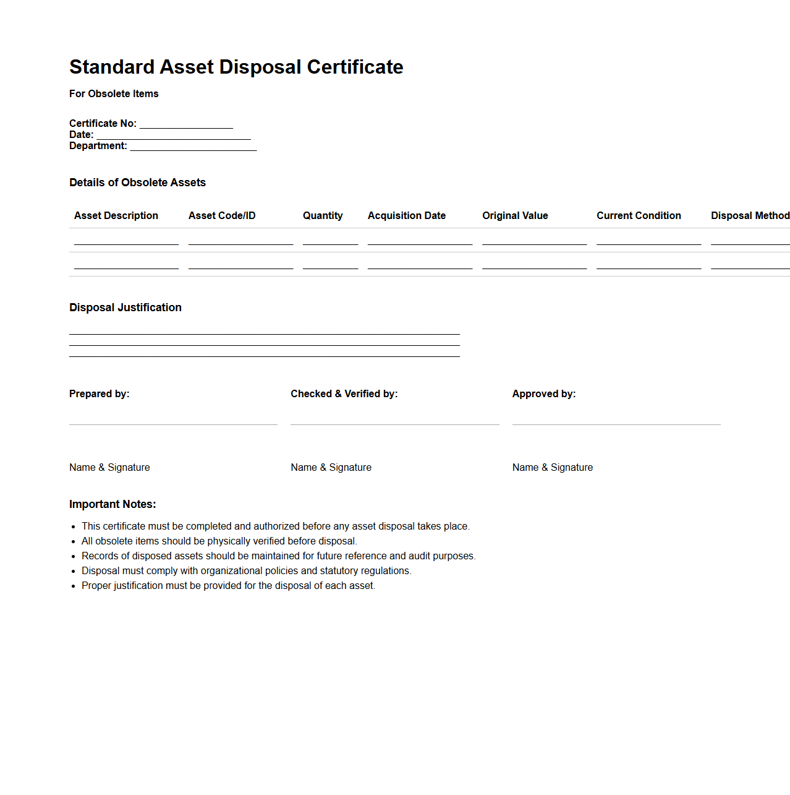Screen dimensions: 790x795
Task: Click first row Acquisition Date blank
Action: [420, 240]
